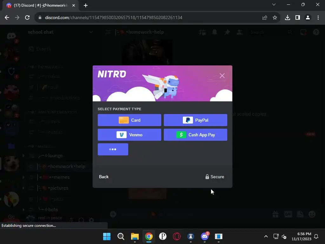Open the dark blue circle taskbar app
The height and width of the screenshot is (244, 325).
191,236
